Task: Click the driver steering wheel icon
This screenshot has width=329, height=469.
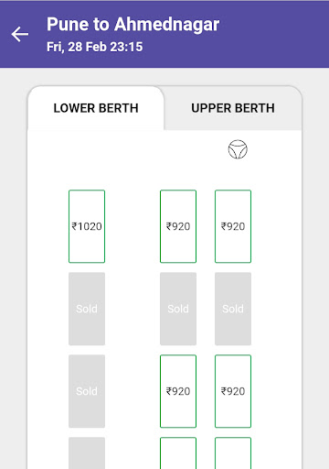Action: [238, 149]
